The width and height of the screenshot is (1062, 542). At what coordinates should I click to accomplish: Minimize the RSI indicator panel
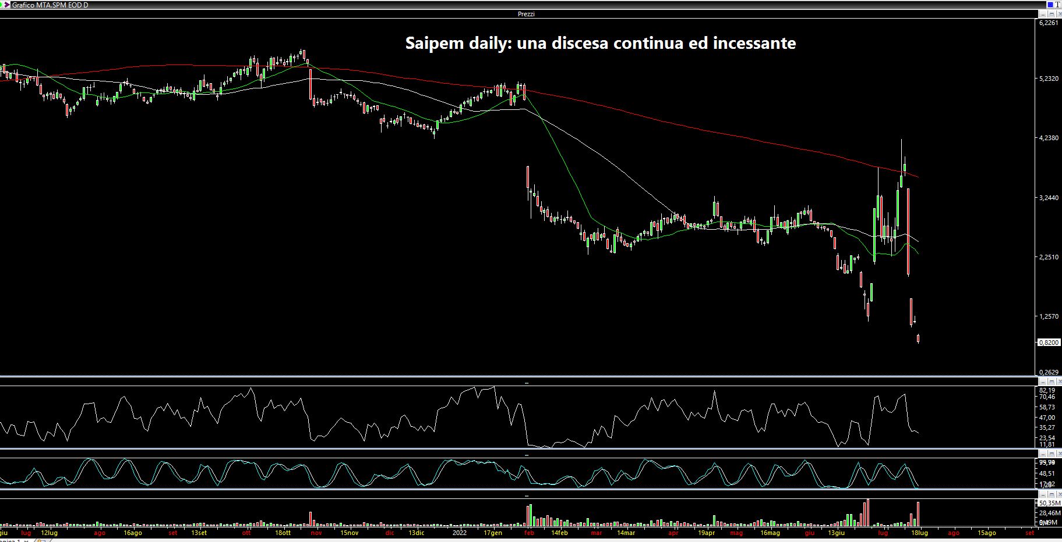[1043, 383]
